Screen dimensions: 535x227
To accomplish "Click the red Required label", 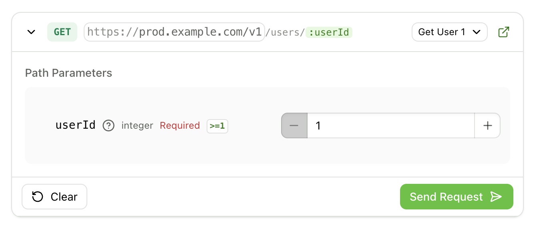I will click(180, 126).
